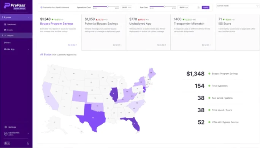Toggle the light/dark theme switch
Viewport: 260px width, 148px height.
click(7, 143)
